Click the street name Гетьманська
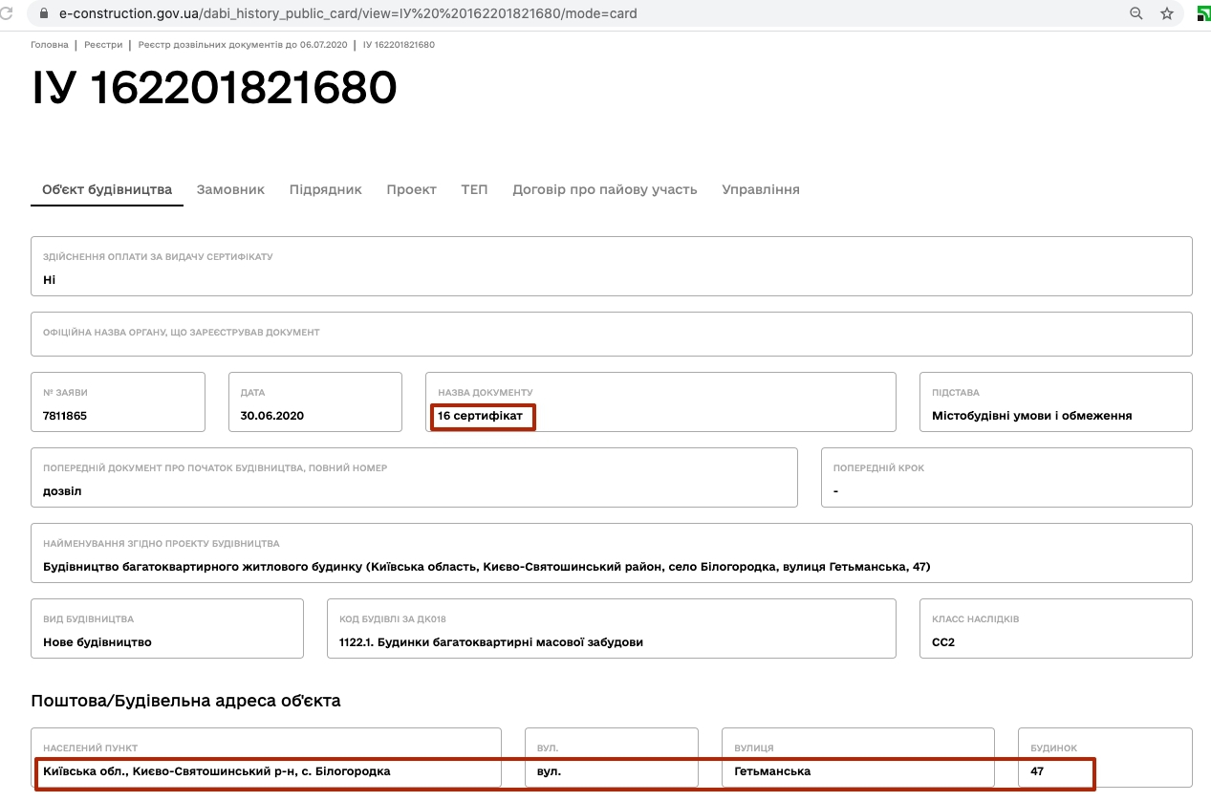This screenshot has width=1211, height=802. [773, 770]
